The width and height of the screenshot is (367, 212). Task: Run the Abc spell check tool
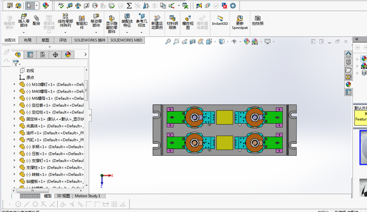(x=61, y=6)
